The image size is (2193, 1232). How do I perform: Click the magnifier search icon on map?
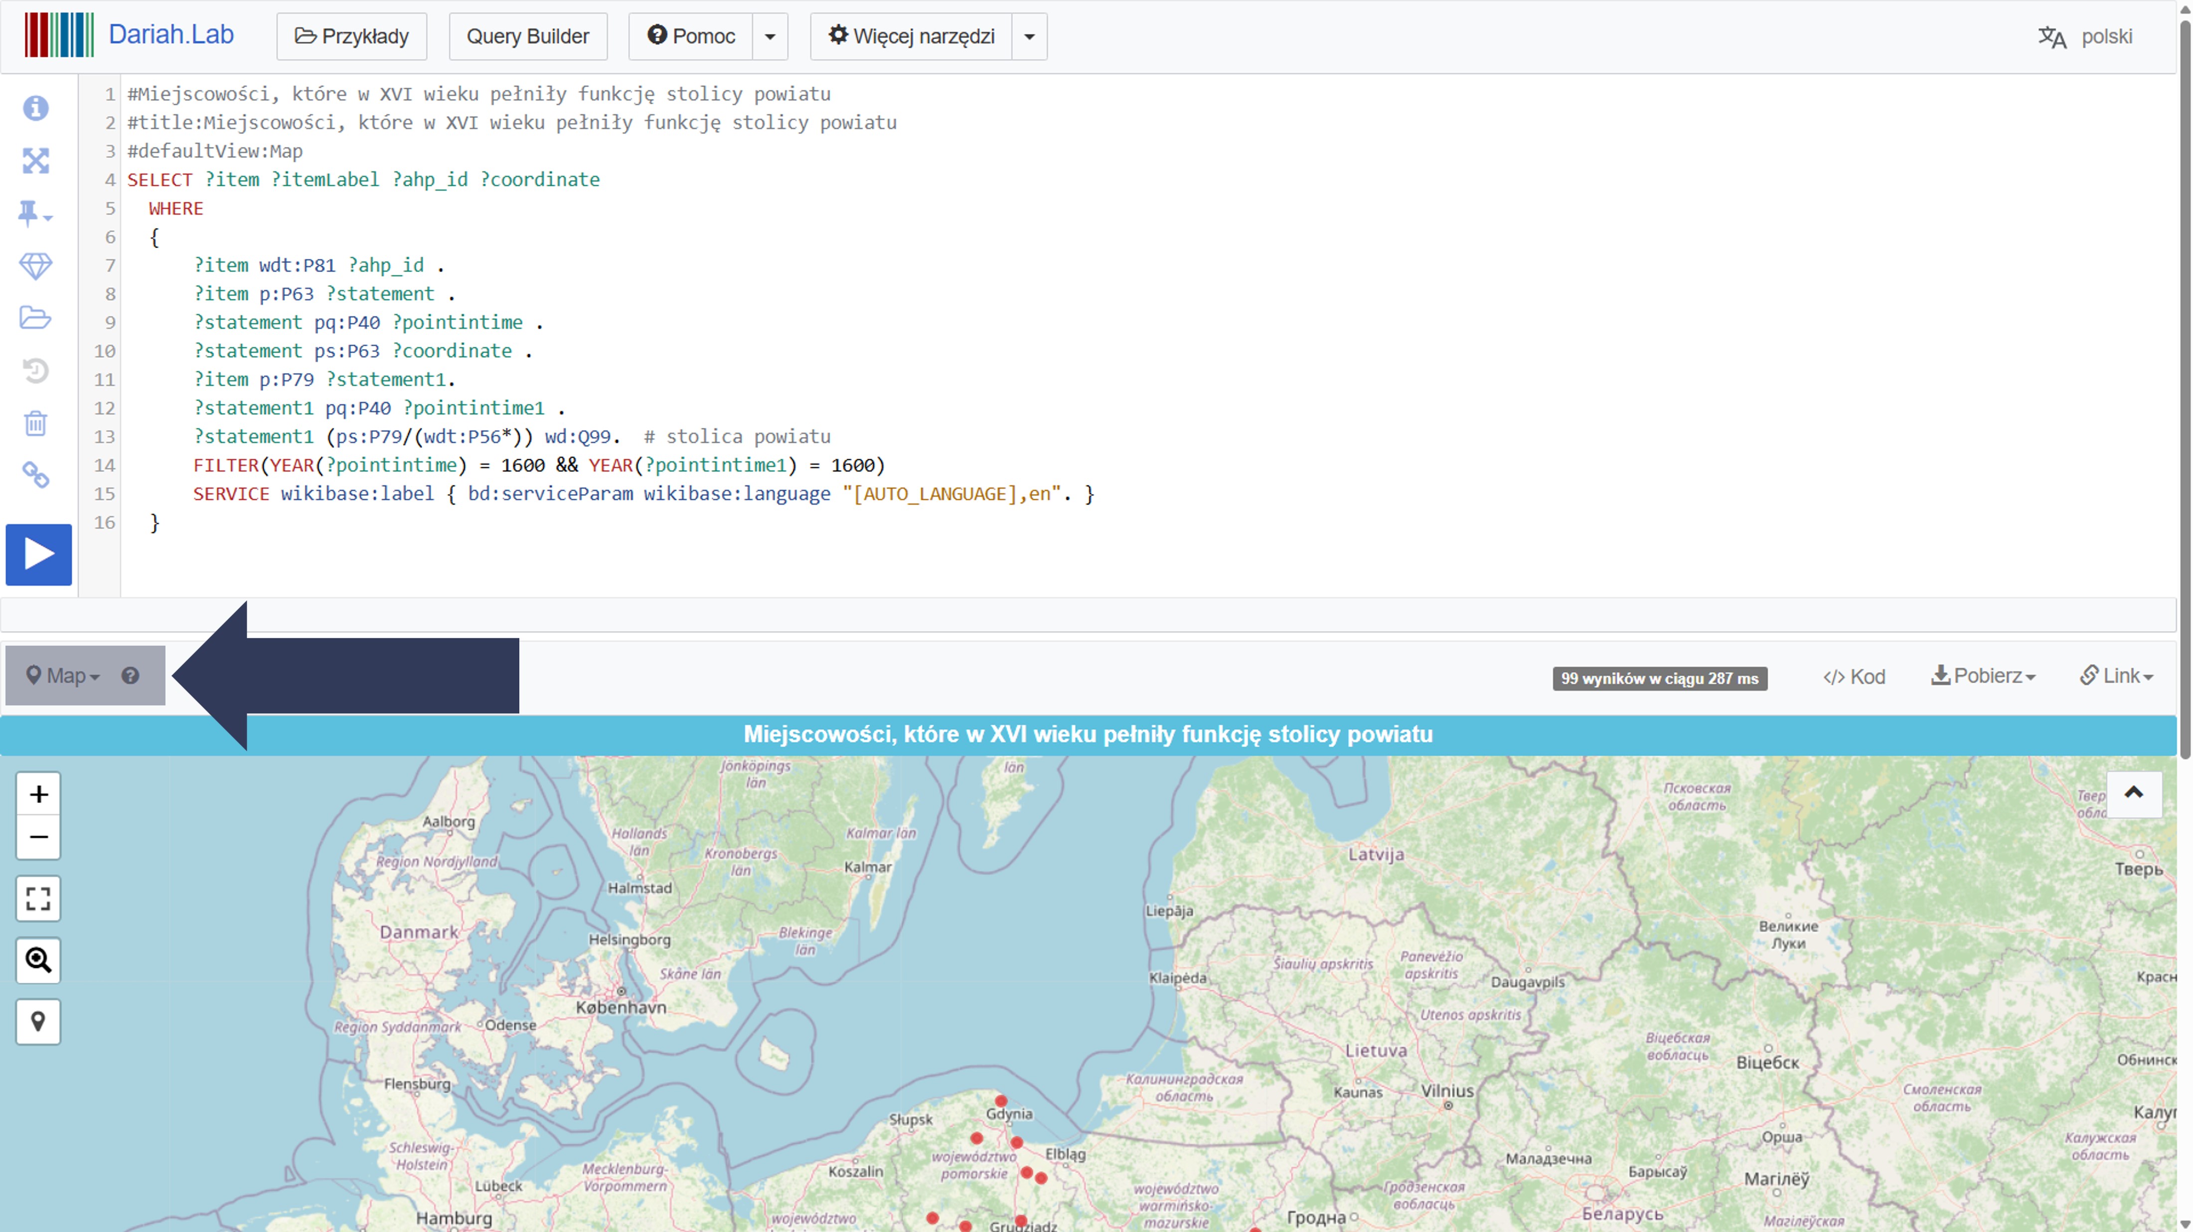click(x=38, y=959)
